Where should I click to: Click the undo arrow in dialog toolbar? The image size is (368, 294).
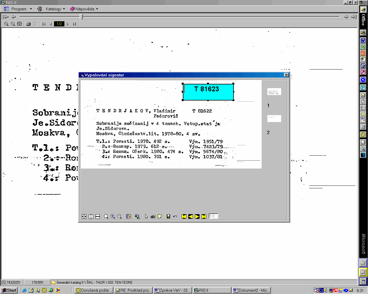click(175, 216)
